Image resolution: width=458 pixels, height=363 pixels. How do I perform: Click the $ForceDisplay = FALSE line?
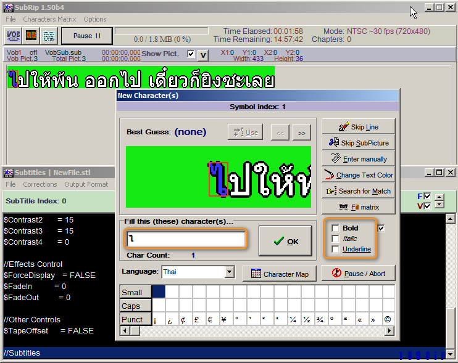point(49,275)
